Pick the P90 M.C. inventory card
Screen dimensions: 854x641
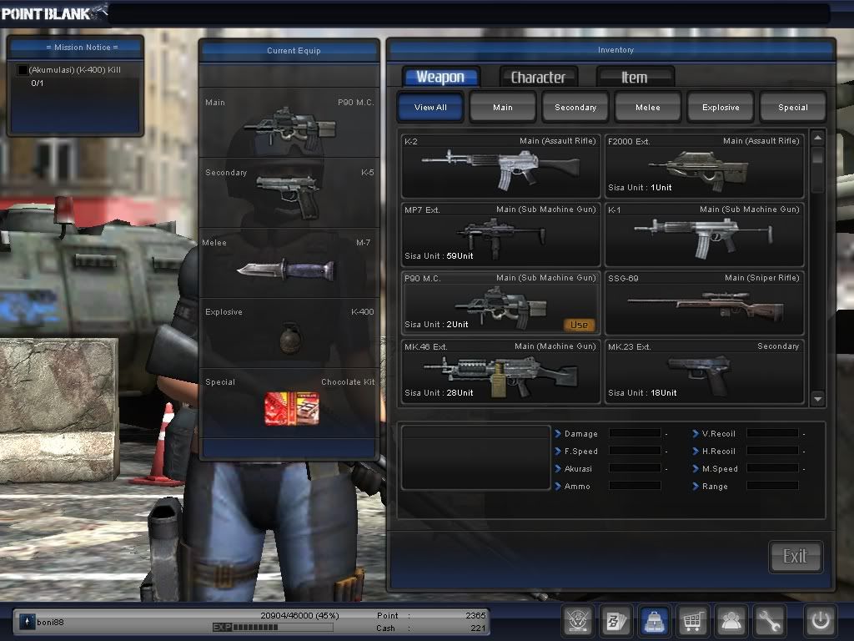[500, 303]
